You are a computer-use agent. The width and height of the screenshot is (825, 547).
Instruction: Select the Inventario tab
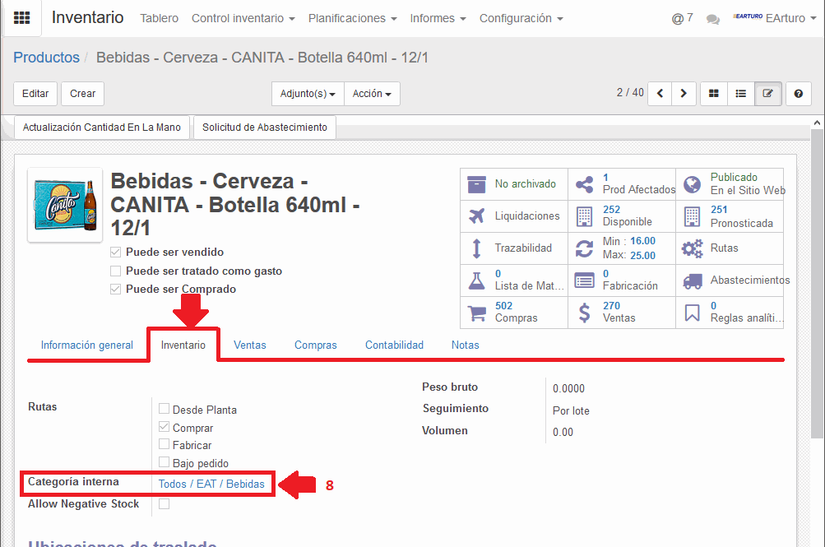click(x=183, y=345)
